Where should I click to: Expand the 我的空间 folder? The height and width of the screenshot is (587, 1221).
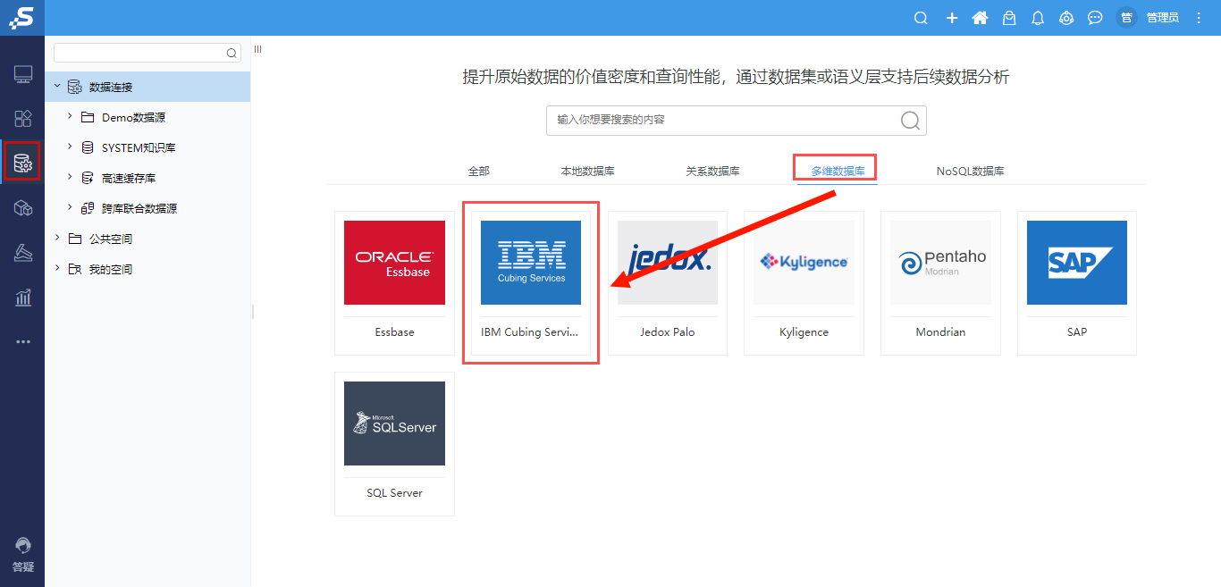pos(57,269)
